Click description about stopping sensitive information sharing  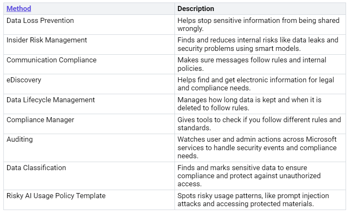(258, 25)
